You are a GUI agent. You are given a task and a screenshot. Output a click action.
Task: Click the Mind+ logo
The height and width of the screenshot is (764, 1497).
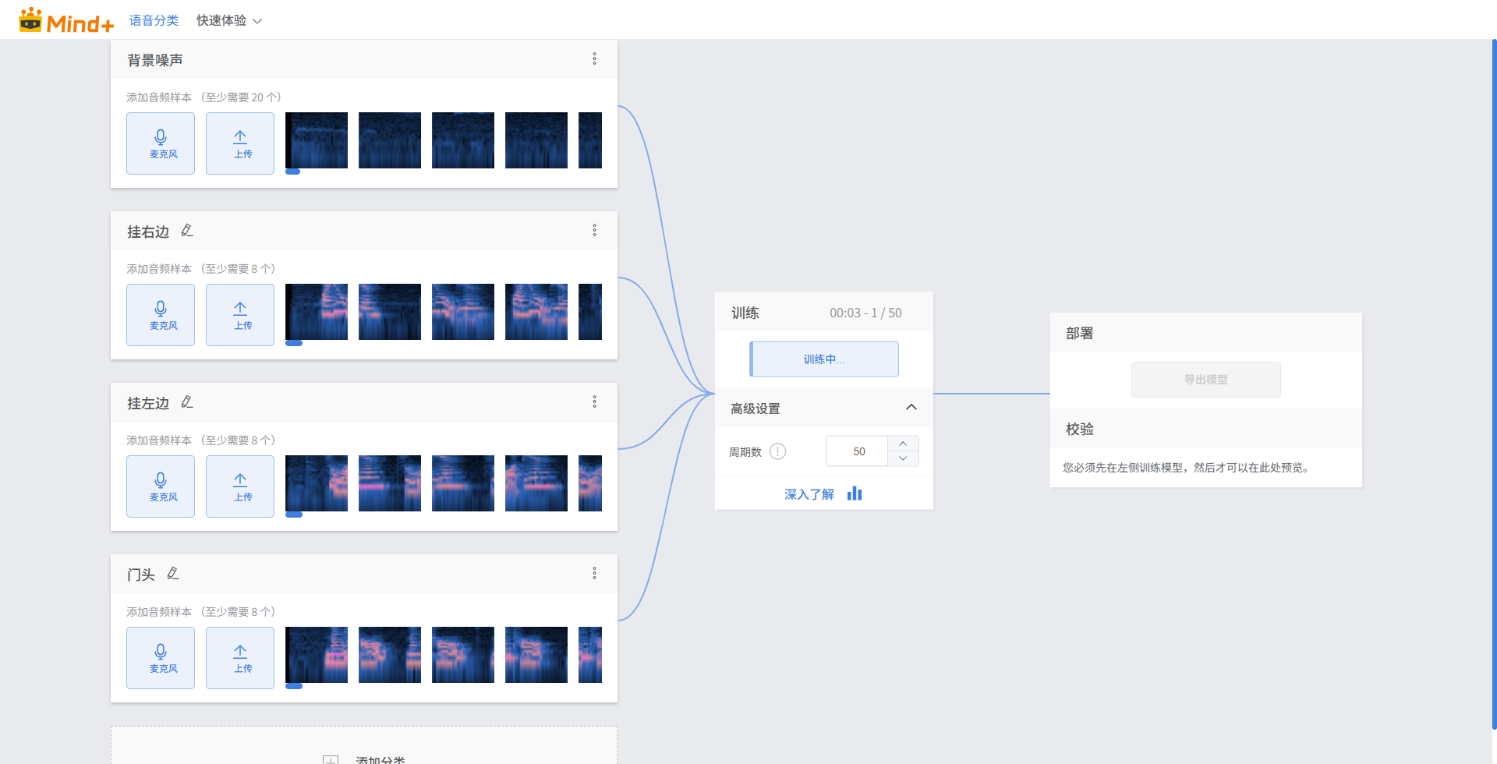[66, 21]
